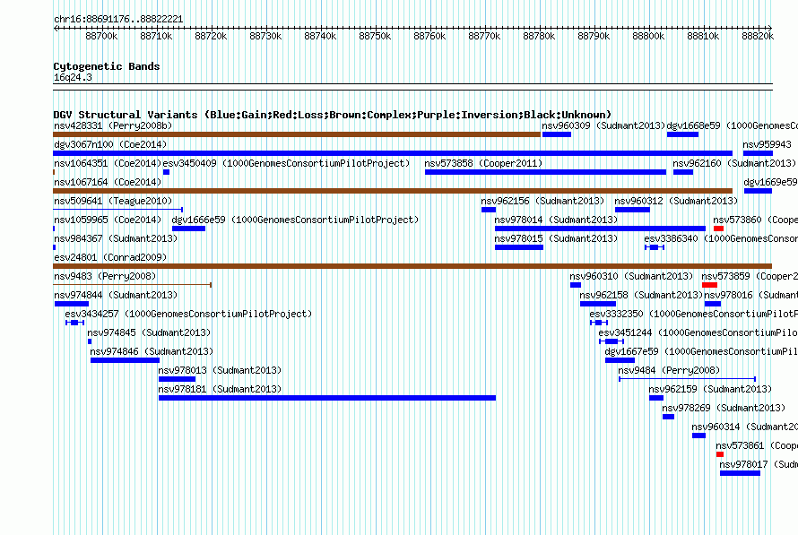Viewport: 798px width, 535px height.
Task: Select the nsv978016 blue variant bar
Action: tap(713, 304)
